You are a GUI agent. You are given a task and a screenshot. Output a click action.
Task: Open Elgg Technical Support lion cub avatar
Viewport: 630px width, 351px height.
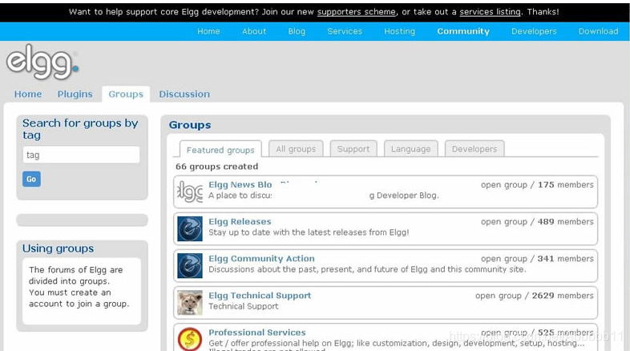point(190,302)
